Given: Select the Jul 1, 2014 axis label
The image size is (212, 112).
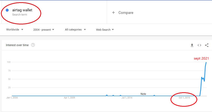Looking at the screenshot, I should pos(127,98).
